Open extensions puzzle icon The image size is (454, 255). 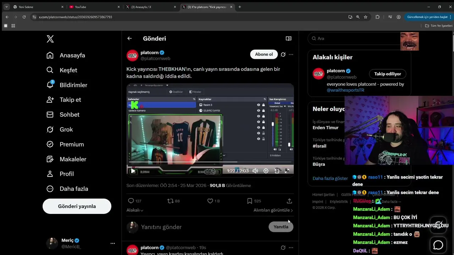(377, 17)
